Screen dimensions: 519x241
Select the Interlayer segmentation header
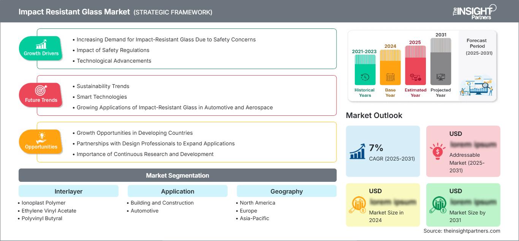point(68,191)
